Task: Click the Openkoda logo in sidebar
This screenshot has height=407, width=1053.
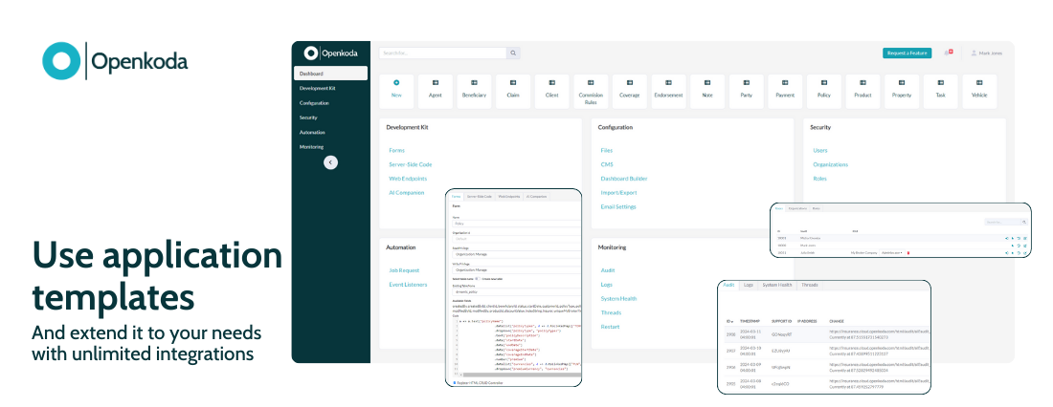Action: [330, 53]
